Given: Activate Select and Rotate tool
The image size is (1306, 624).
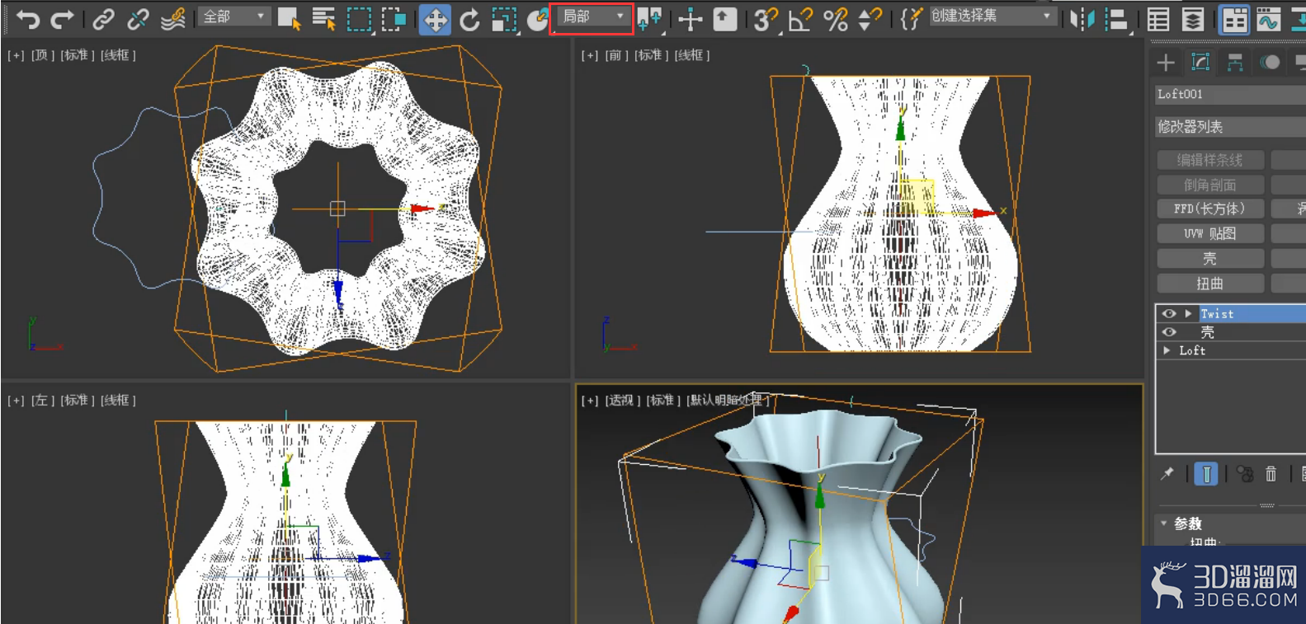Looking at the screenshot, I should (469, 19).
